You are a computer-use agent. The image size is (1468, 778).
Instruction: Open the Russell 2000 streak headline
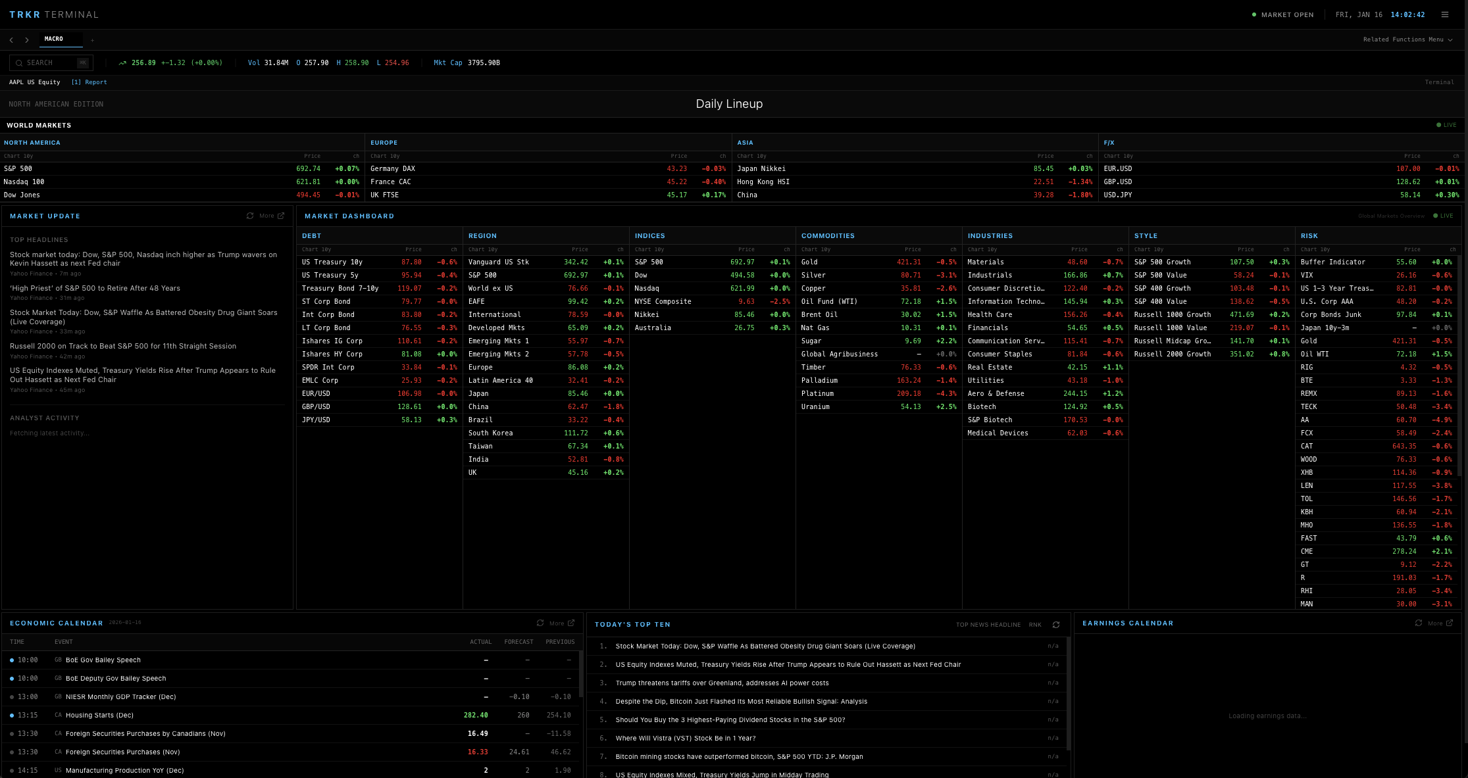(123, 345)
